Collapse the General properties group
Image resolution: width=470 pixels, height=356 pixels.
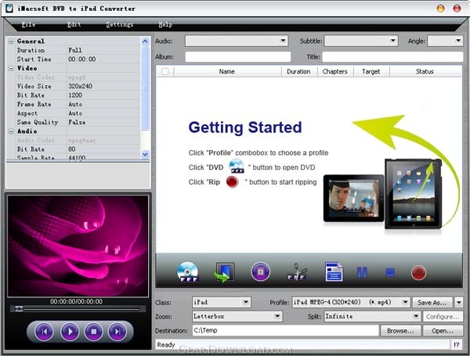[x=10, y=41]
